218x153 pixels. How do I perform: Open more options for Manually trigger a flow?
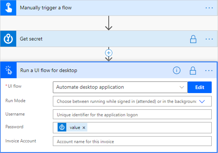[209, 8]
